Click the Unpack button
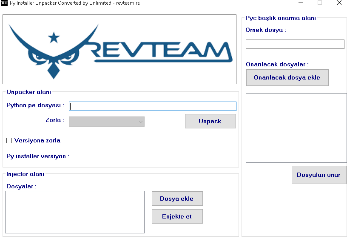Viewport: 347px width, 244px height. point(210,121)
